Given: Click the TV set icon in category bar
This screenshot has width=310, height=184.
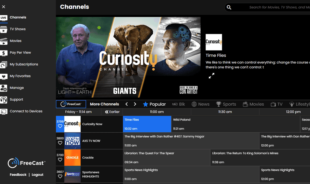Looking at the screenshot, I should coord(273,104).
